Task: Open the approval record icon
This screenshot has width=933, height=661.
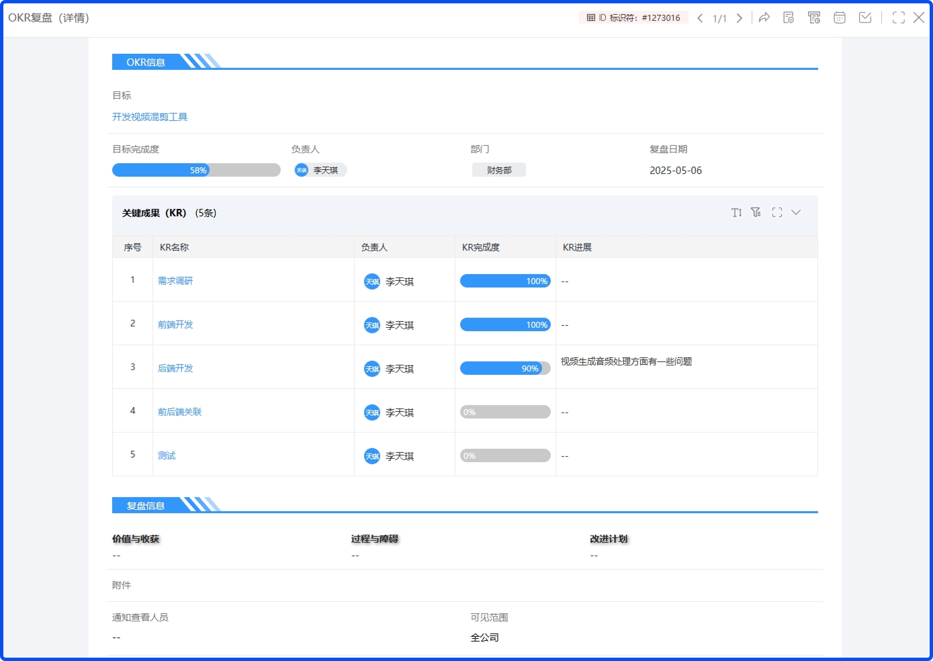Action: coord(789,17)
